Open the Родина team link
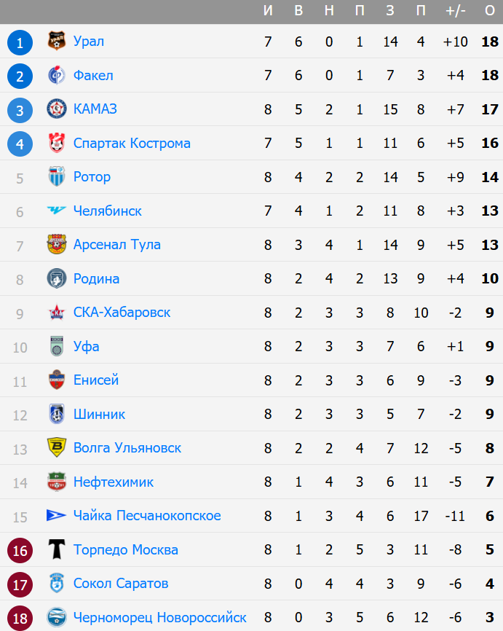This screenshot has width=503, height=631. [96, 279]
